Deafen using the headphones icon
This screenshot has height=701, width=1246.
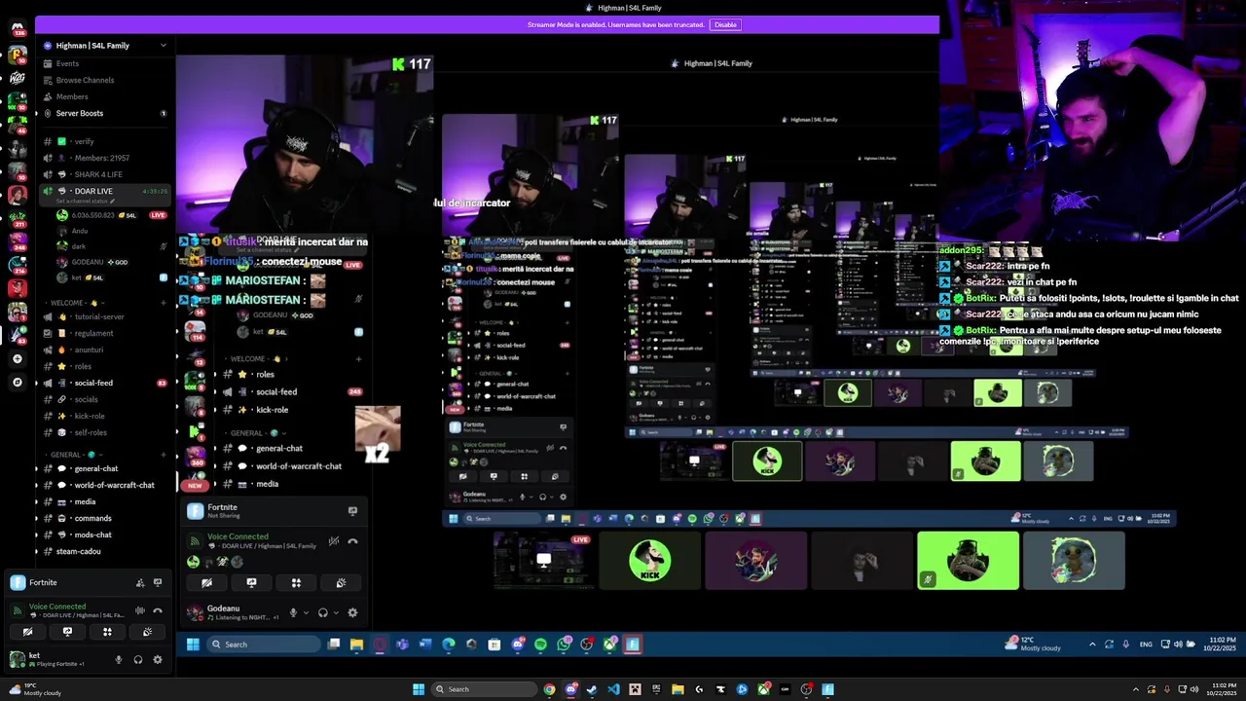pos(138,659)
